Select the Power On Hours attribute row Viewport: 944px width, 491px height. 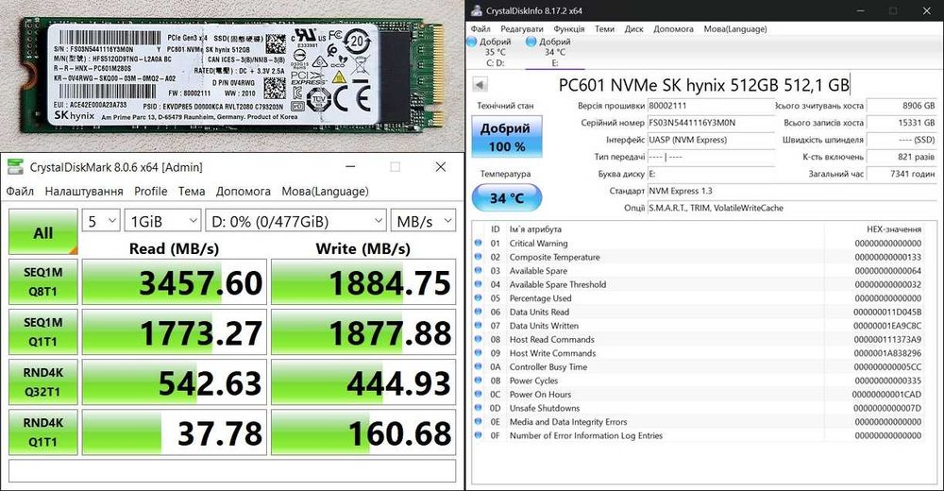699,394
